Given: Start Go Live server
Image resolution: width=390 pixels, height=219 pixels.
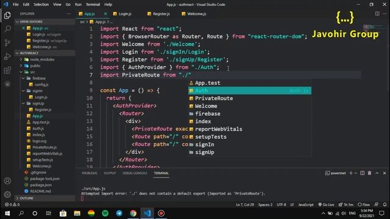Looking at the screenshot, I should click(x=326, y=204).
